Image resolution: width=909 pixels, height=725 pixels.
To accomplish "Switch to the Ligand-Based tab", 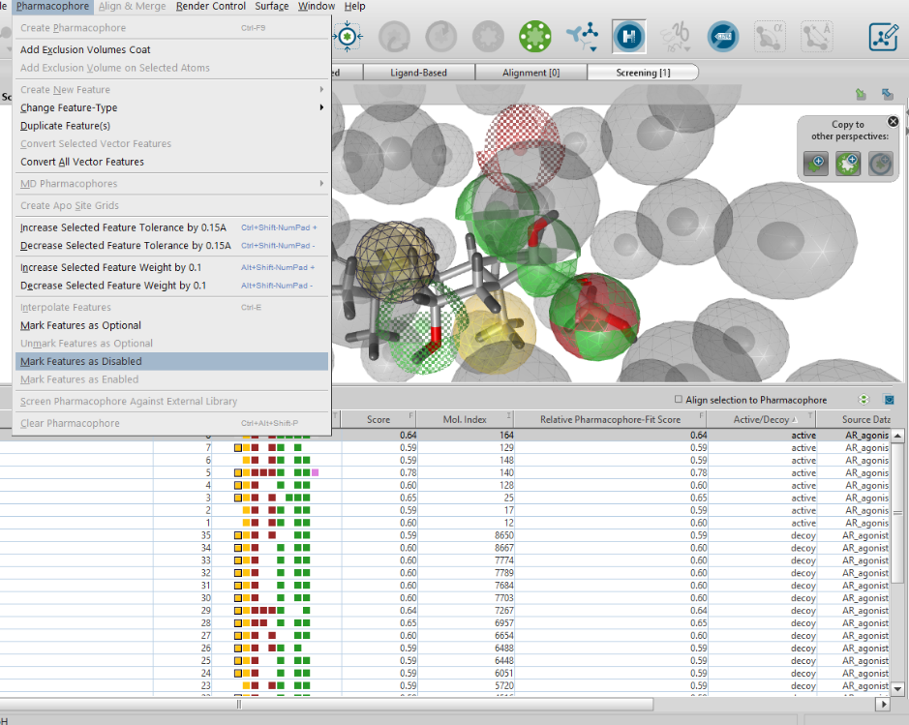I will (x=418, y=73).
